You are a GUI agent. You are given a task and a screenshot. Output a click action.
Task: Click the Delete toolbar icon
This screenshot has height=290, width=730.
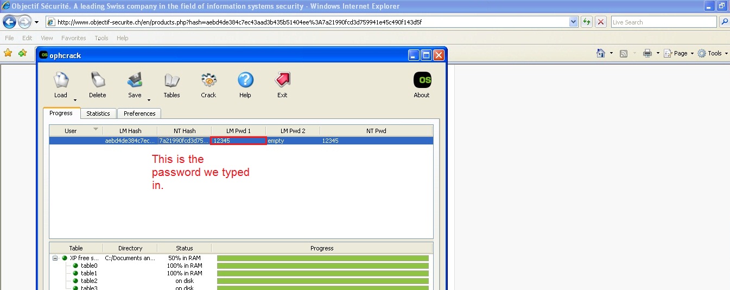coord(98,80)
